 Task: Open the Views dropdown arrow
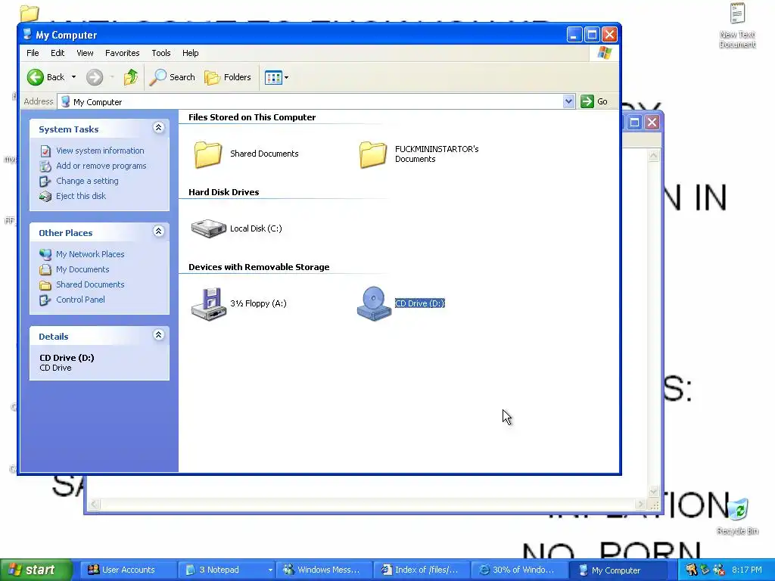pyautogui.click(x=286, y=78)
